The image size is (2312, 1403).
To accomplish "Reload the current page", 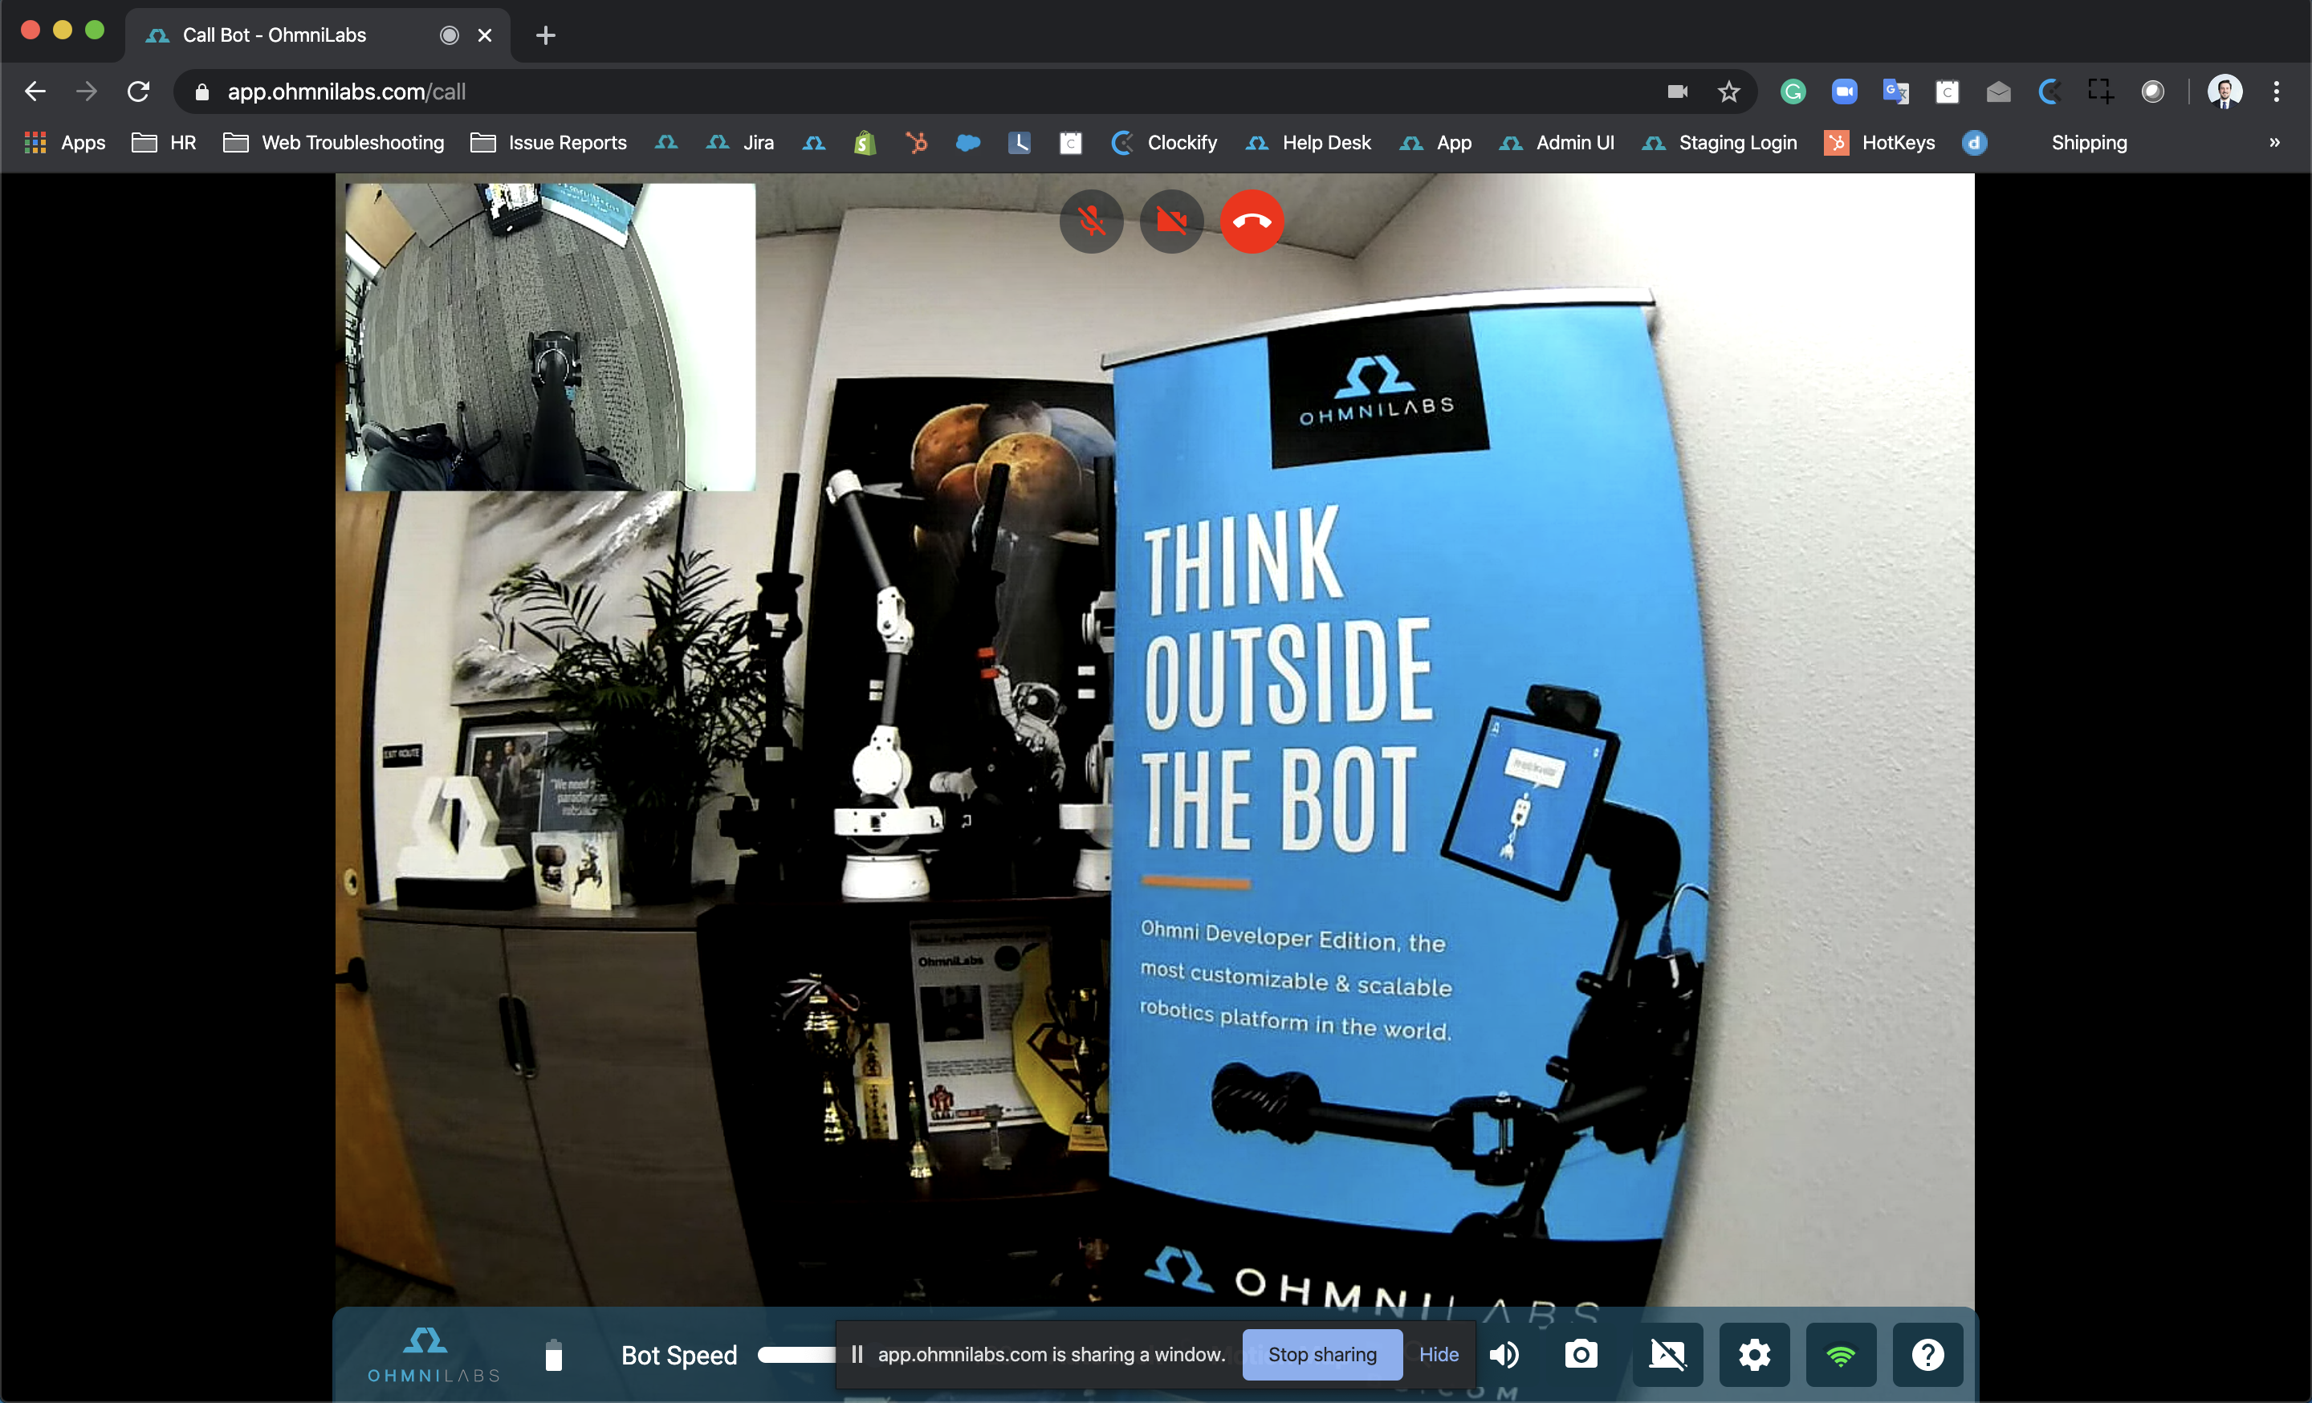I will [139, 91].
